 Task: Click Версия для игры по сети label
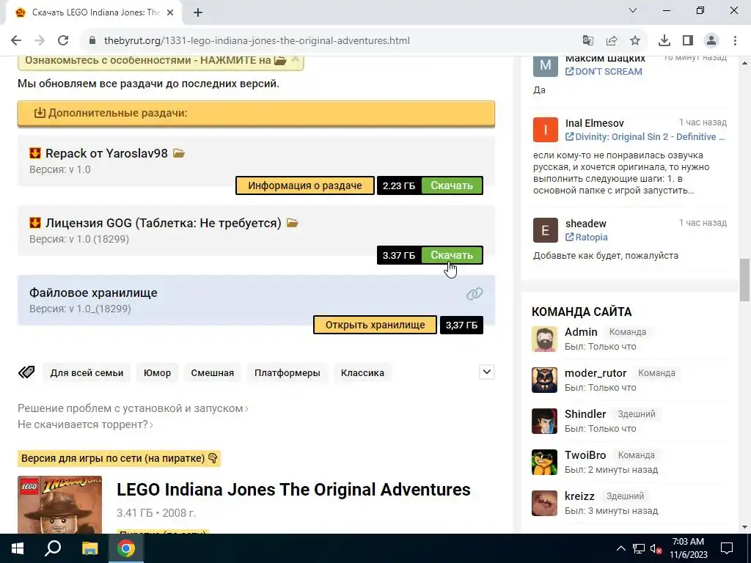coord(119,458)
